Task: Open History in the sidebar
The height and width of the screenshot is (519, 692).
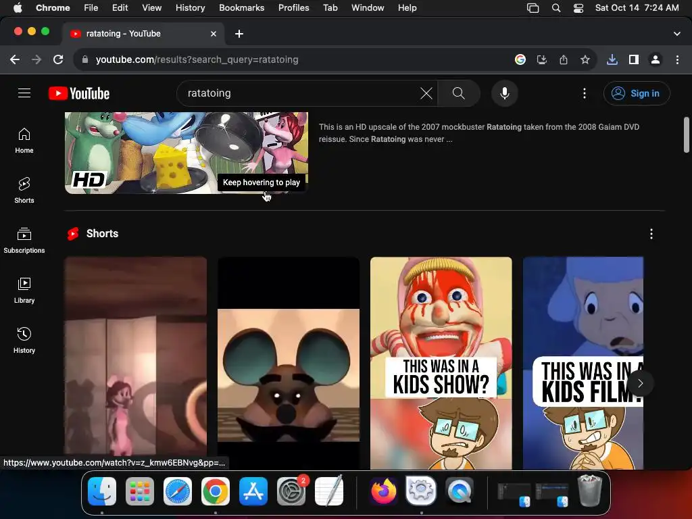Action: pos(24,341)
